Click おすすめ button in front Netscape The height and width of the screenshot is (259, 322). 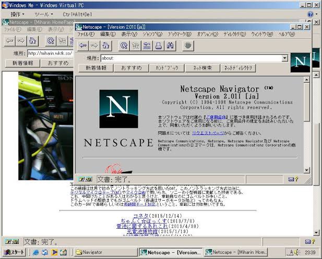tap(132, 68)
